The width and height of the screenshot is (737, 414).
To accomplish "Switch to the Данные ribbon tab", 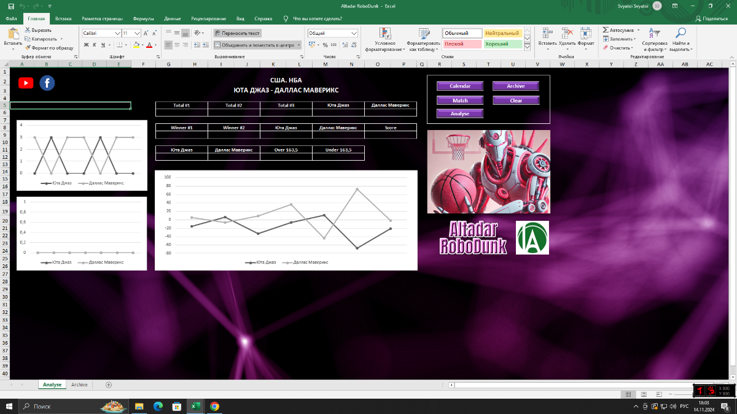I will point(173,19).
